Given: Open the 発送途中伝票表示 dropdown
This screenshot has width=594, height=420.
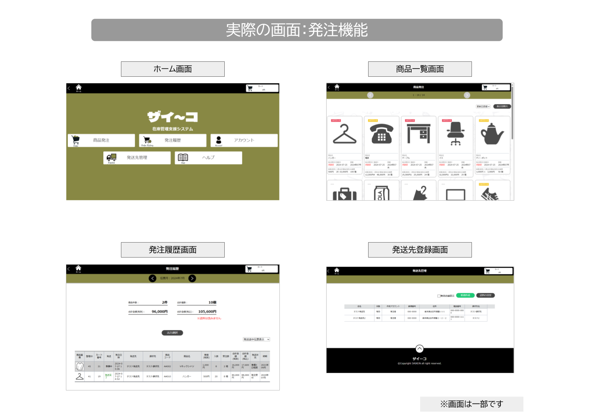Looking at the screenshot, I should [x=257, y=340].
